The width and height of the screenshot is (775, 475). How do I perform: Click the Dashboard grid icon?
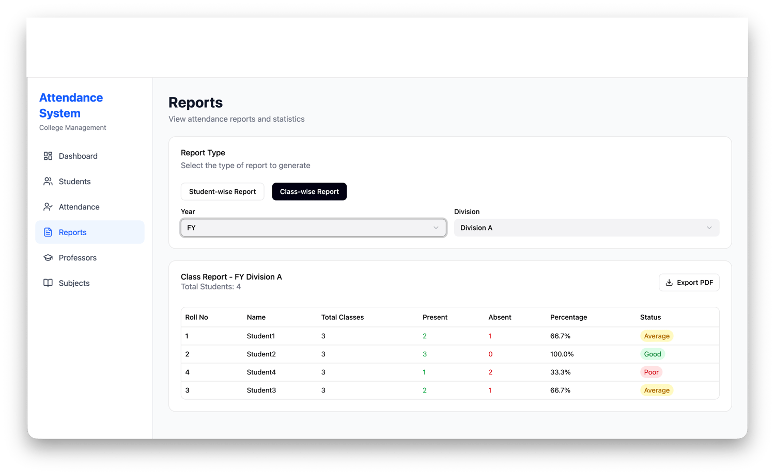pyautogui.click(x=48, y=156)
